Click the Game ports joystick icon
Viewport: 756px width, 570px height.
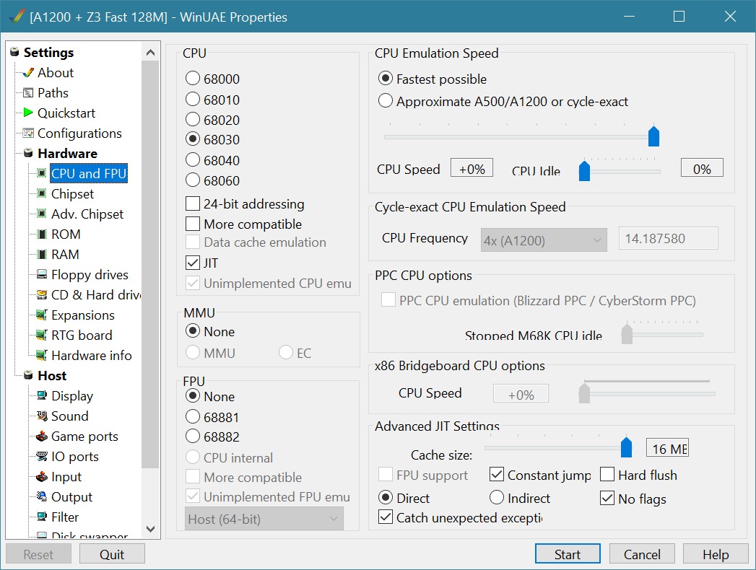click(42, 437)
